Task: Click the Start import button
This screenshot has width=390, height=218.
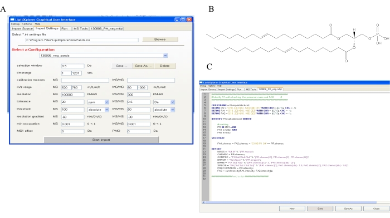Action: pos(101,140)
